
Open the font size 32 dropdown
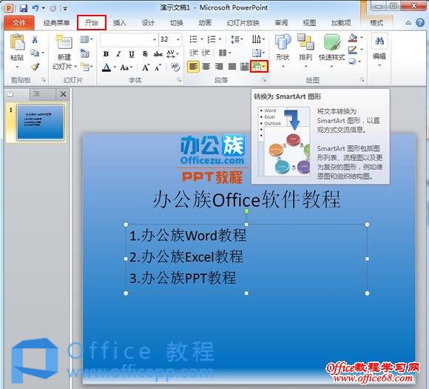(178, 39)
